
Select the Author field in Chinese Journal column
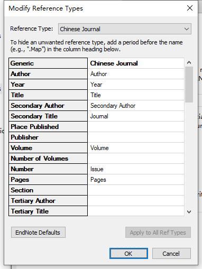click(136, 74)
